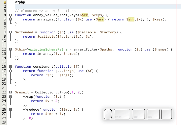
Task: Collapse the complement function fold marker
Action: 10,67
